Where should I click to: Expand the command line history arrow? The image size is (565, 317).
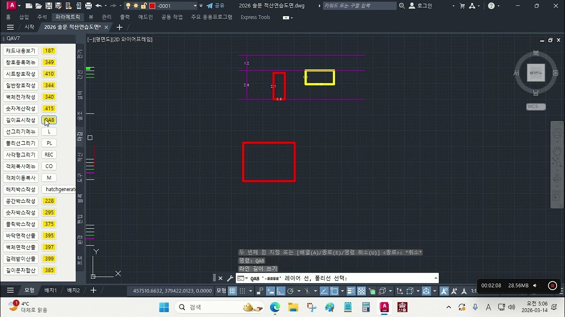click(x=436, y=278)
